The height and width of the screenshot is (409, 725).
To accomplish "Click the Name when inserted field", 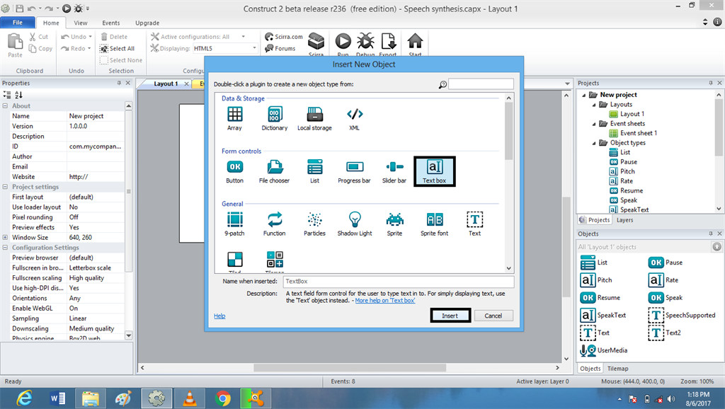I will pyautogui.click(x=399, y=282).
